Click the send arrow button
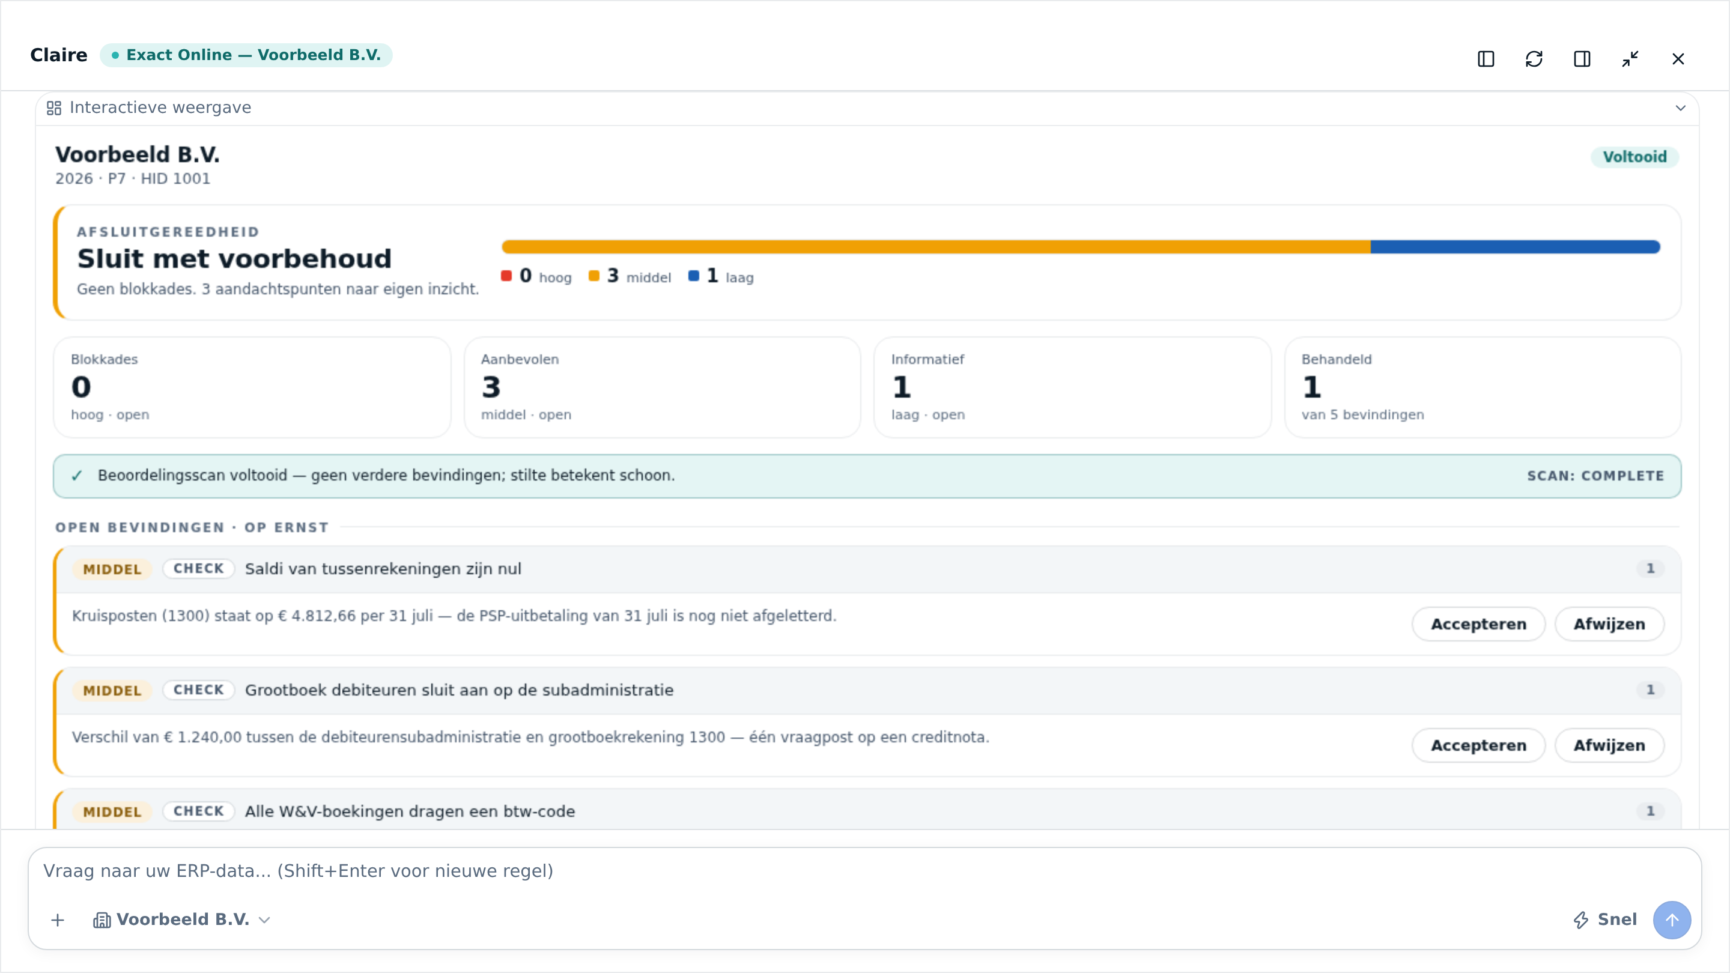This screenshot has height=973, width=1730. (x=1672, y=921)
